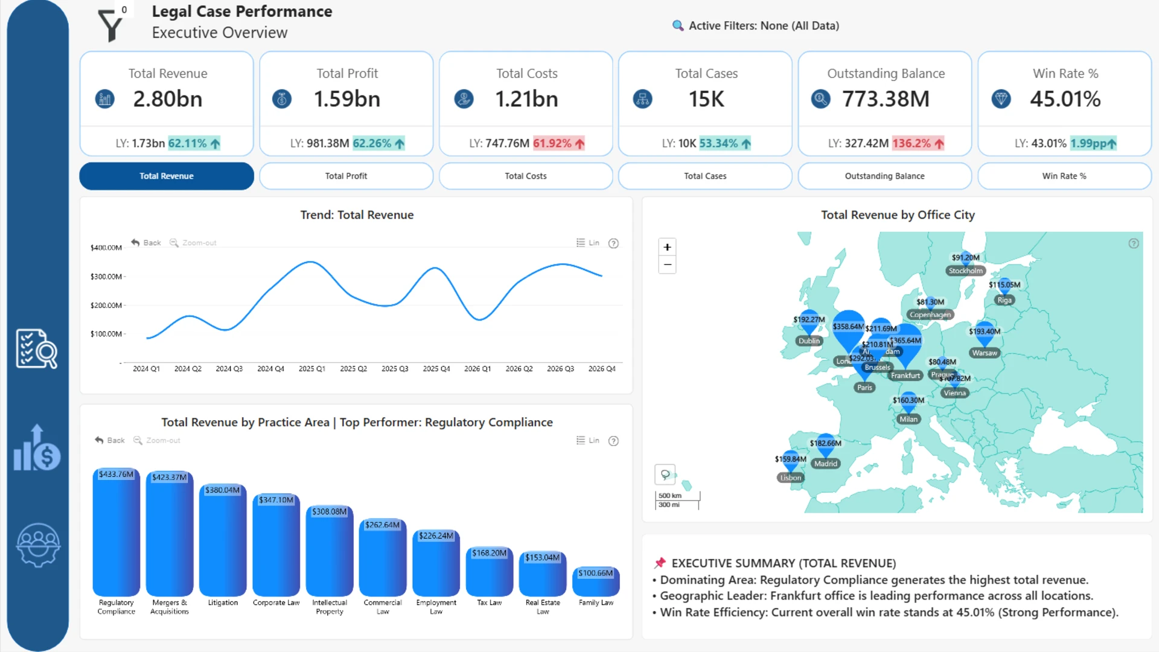Click the Active Filters magnifier icon

[678, 25]
